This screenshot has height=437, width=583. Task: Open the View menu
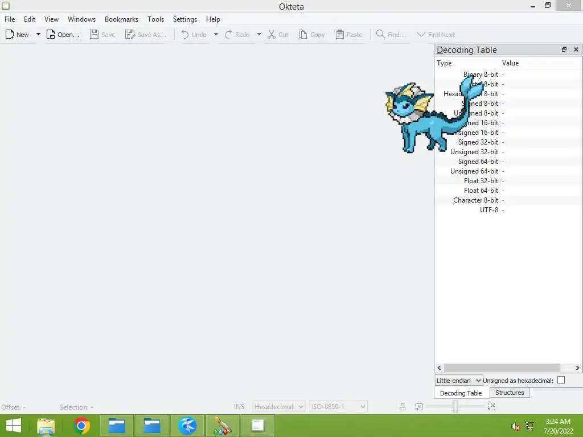click(x=51, y=19)
